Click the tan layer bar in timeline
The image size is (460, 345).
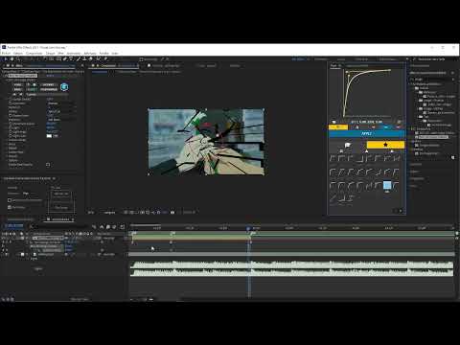(191, 238)
